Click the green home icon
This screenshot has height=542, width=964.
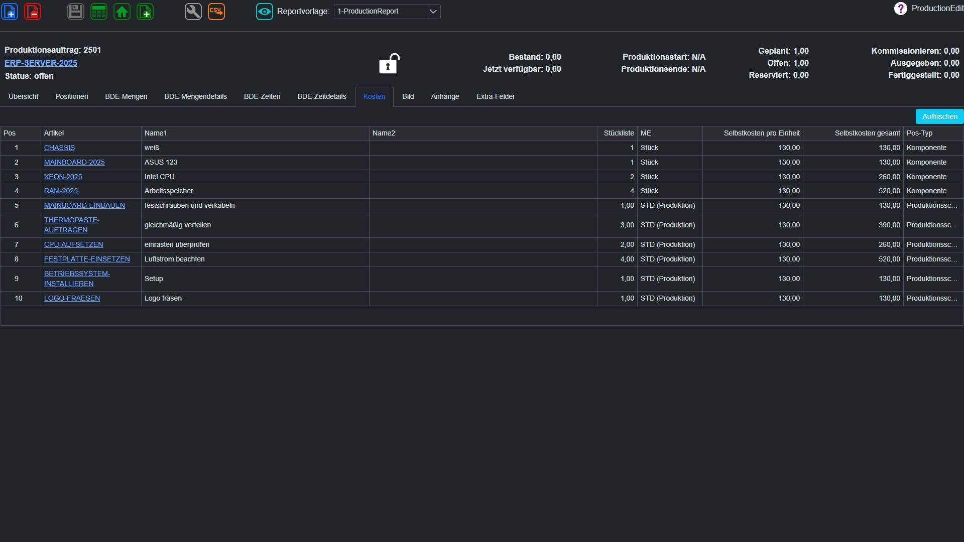[x=122, y=11]
